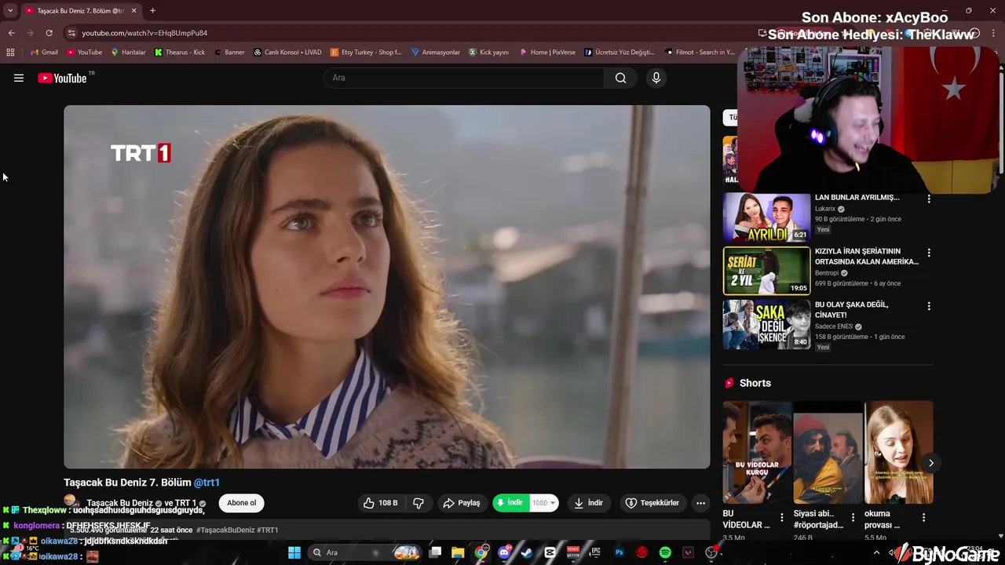This screenshot has width=1005, height=565.
Task: Select the Taşacak Bu Deniz 7. Bölüm tab
Action: pyautogui.click(x=81, y=11)
